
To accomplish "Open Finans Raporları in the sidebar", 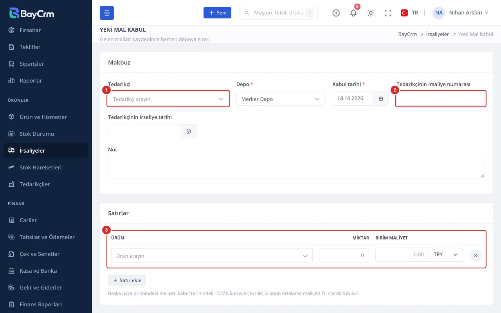I will point(46,304).
